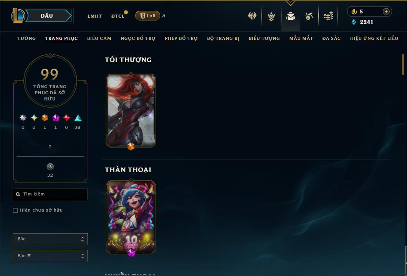Click the Tìm kiếm search field

click(x=50, y=194)
